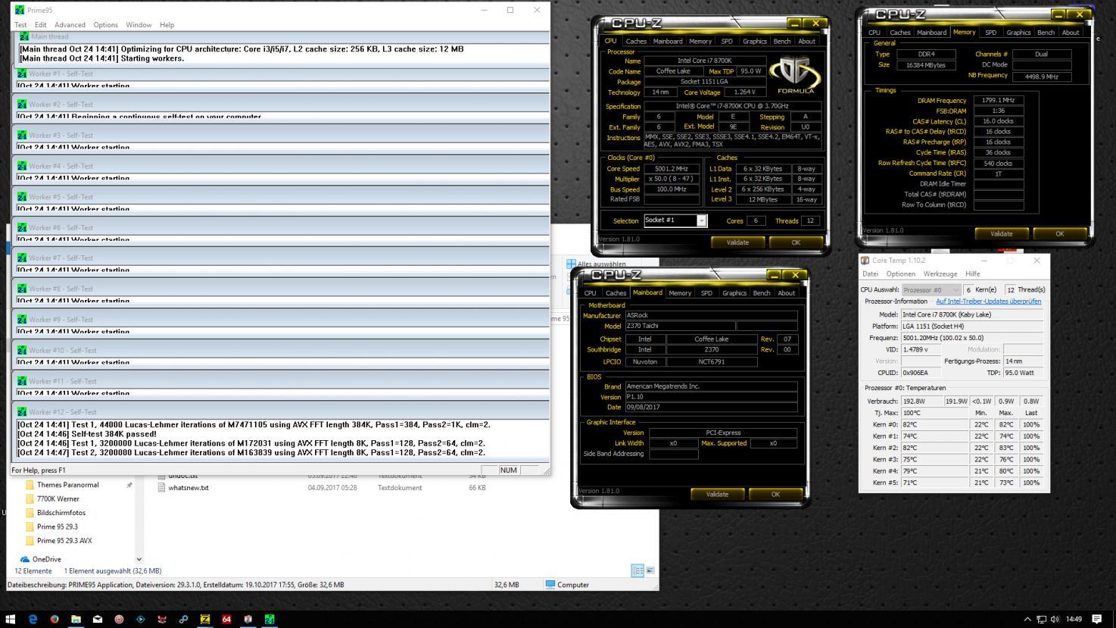The height and width of the screenshot is (628, 1116).
Task: Expand CPU Auswahl Prozessor #0 dropdown
Action: (955, 289)
